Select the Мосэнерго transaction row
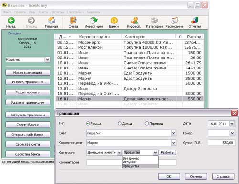 [x=130, y=42]
